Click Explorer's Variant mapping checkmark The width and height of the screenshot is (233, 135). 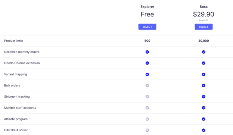click(147, 74)
